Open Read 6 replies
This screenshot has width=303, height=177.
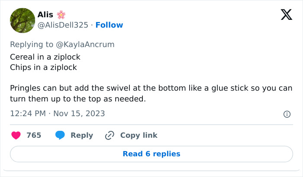point(151,154)
